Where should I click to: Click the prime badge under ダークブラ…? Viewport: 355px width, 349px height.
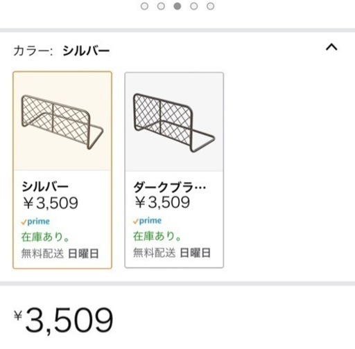(147, 221)
